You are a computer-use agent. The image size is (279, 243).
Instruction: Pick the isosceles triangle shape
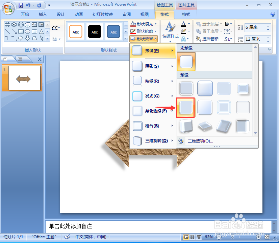click(x=41, y=31)
